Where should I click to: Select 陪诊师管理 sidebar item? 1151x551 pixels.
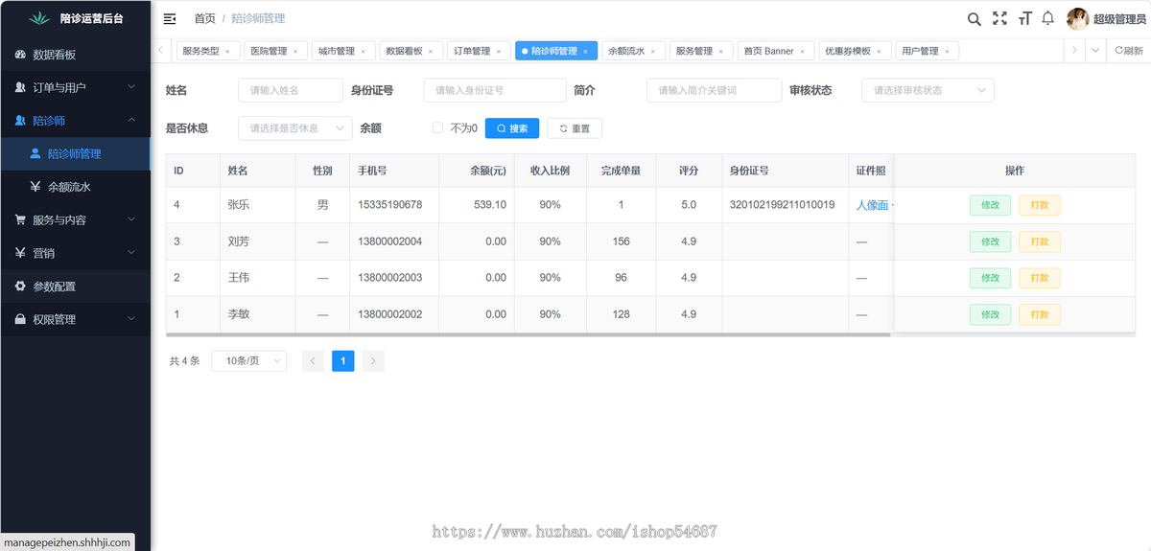[x=75, y=153]
